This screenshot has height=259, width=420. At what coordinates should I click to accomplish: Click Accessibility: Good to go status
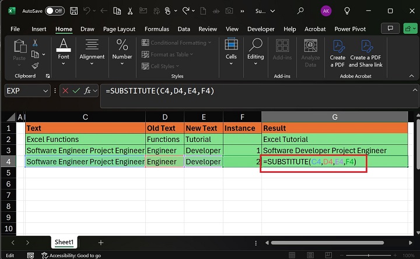coord(75,255)
